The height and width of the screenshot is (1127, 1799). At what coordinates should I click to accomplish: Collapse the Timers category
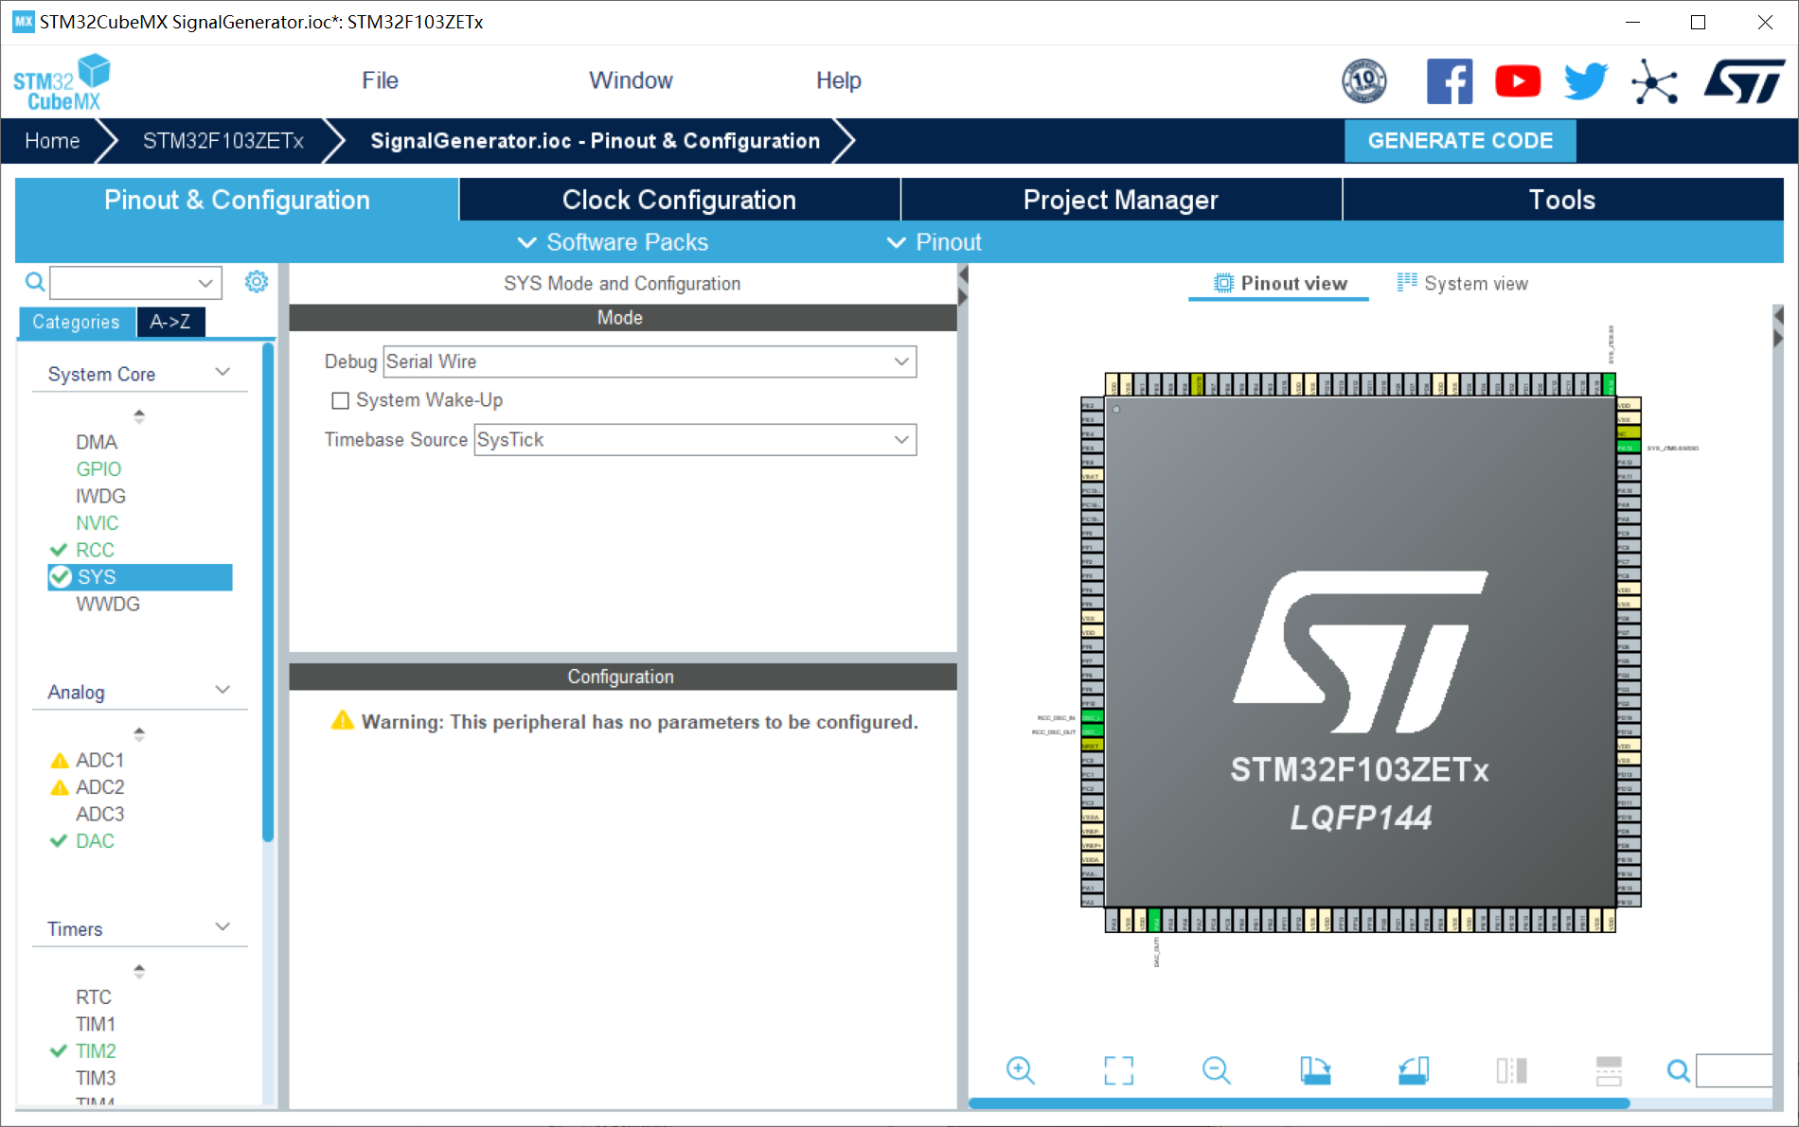point(223,926)
